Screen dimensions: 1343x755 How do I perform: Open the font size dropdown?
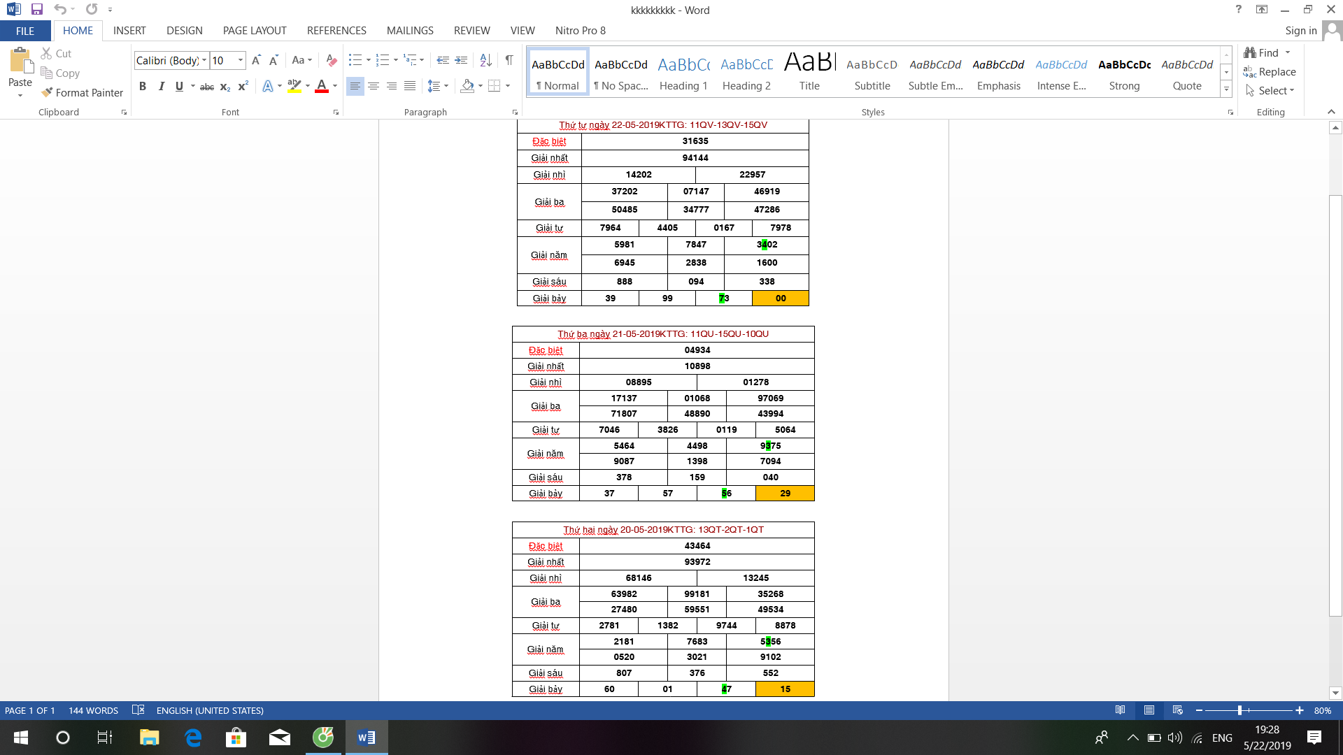point(241,60)
